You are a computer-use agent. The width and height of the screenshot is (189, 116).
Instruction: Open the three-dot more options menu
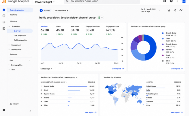[x=177, y=1]
